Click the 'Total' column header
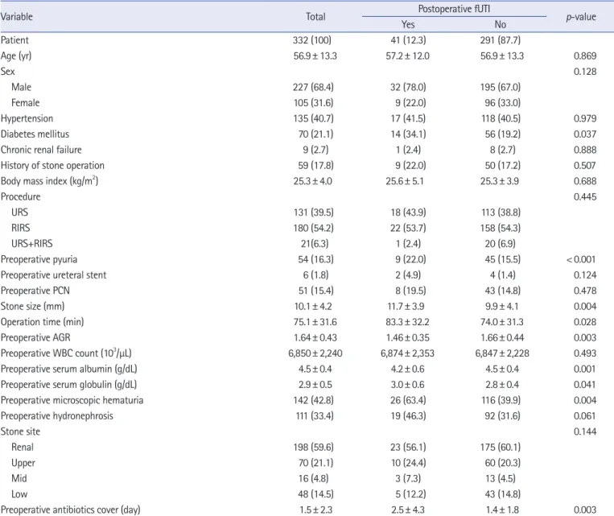The height and width of the screenshot is (516, 614). pyautogui.click(x=315, y=17)
